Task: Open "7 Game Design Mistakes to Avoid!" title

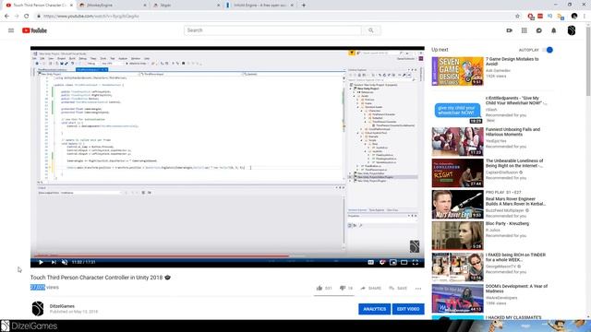Action: pos(512,62)
